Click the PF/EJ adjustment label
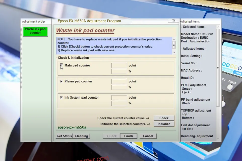 pyautogui.click(x=194, y=85)
